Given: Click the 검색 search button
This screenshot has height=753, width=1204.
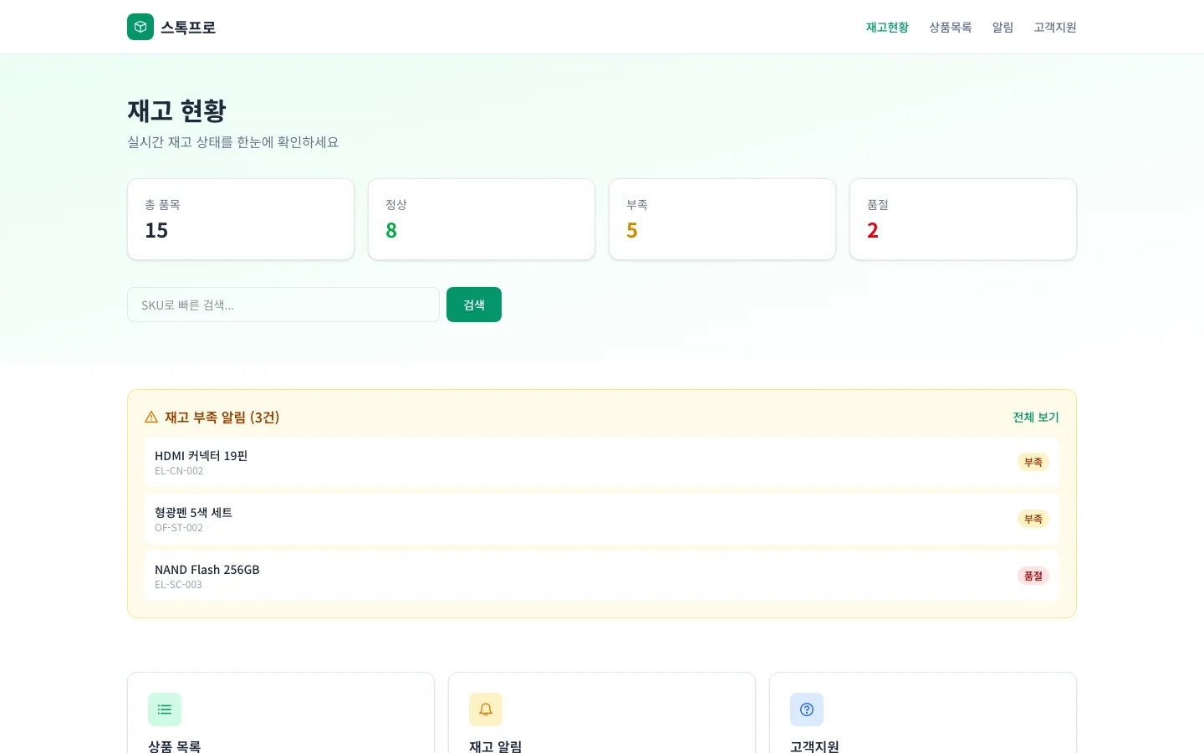Looking at the screenshot, I should coord(474,305).
